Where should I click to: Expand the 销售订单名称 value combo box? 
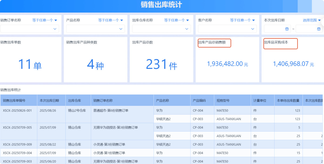[30, 29]
